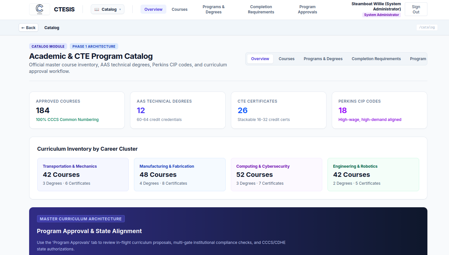Switch to the Overview tab in page header

pyautogui.click(x=260, y=59)
